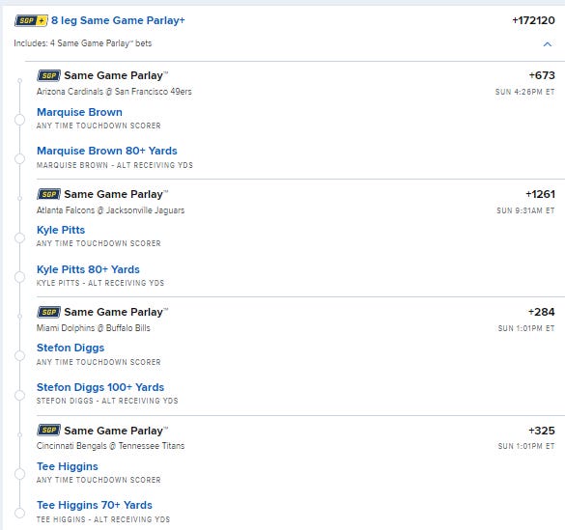This screenshot has height=530, width=565.
Task: Open Stefon Diggs touchdown scorer selection
Action: [x=71, y=348]
